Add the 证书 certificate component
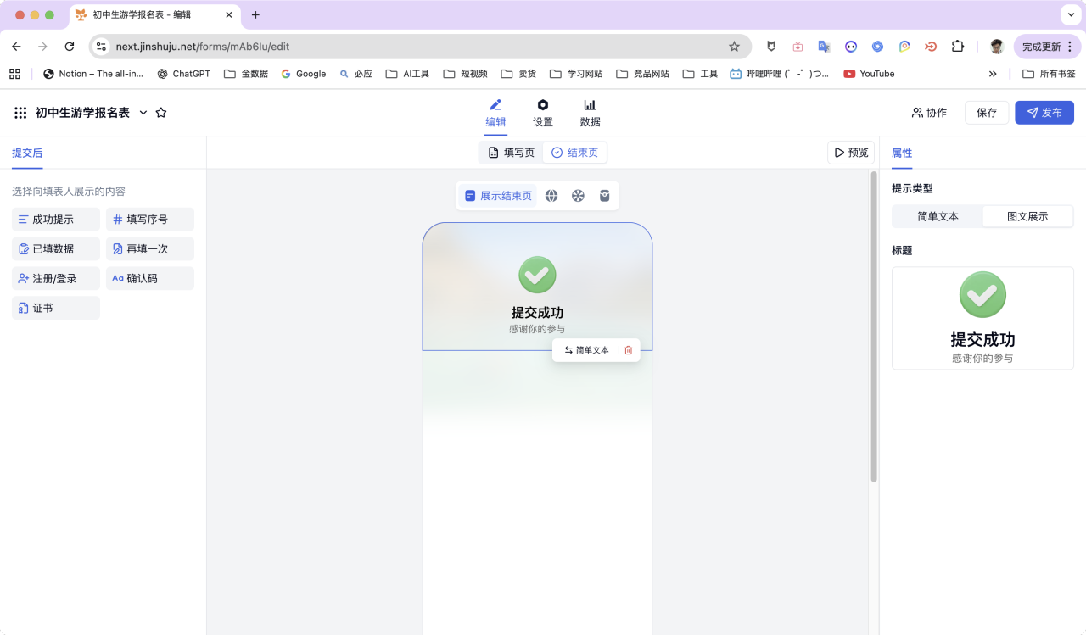This screenshot has width=1086, height=635. [56, 308]
